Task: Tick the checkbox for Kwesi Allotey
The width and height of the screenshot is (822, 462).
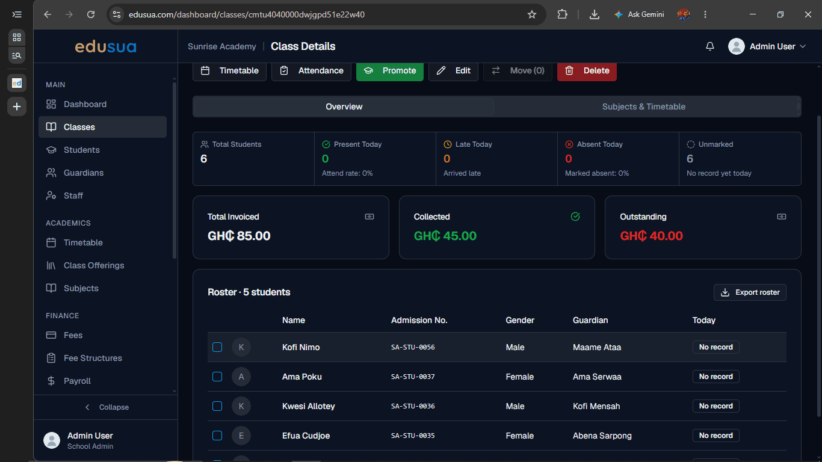Action: click(217, 406)
